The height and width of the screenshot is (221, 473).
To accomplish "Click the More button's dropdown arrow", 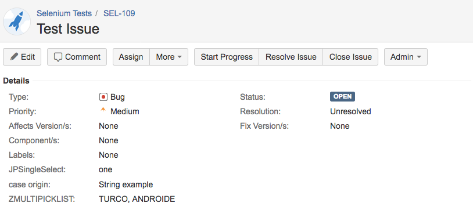I will tap(180, 57).
